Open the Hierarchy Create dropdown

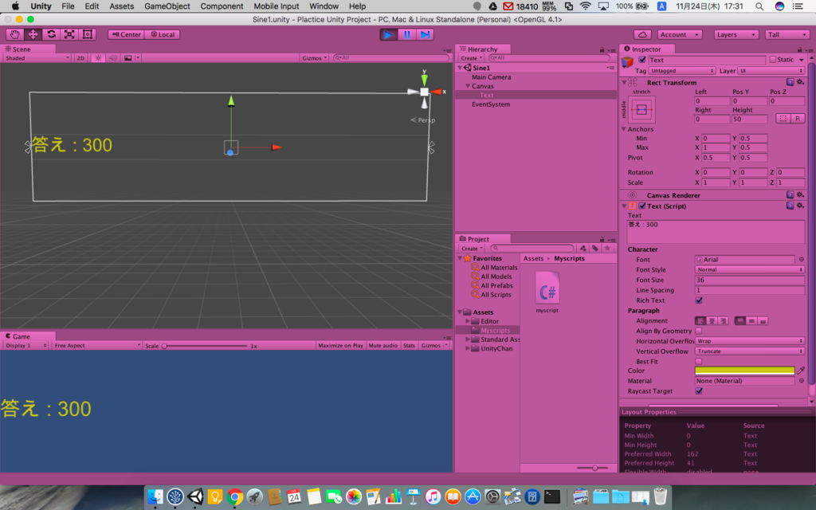pos(472,57)
